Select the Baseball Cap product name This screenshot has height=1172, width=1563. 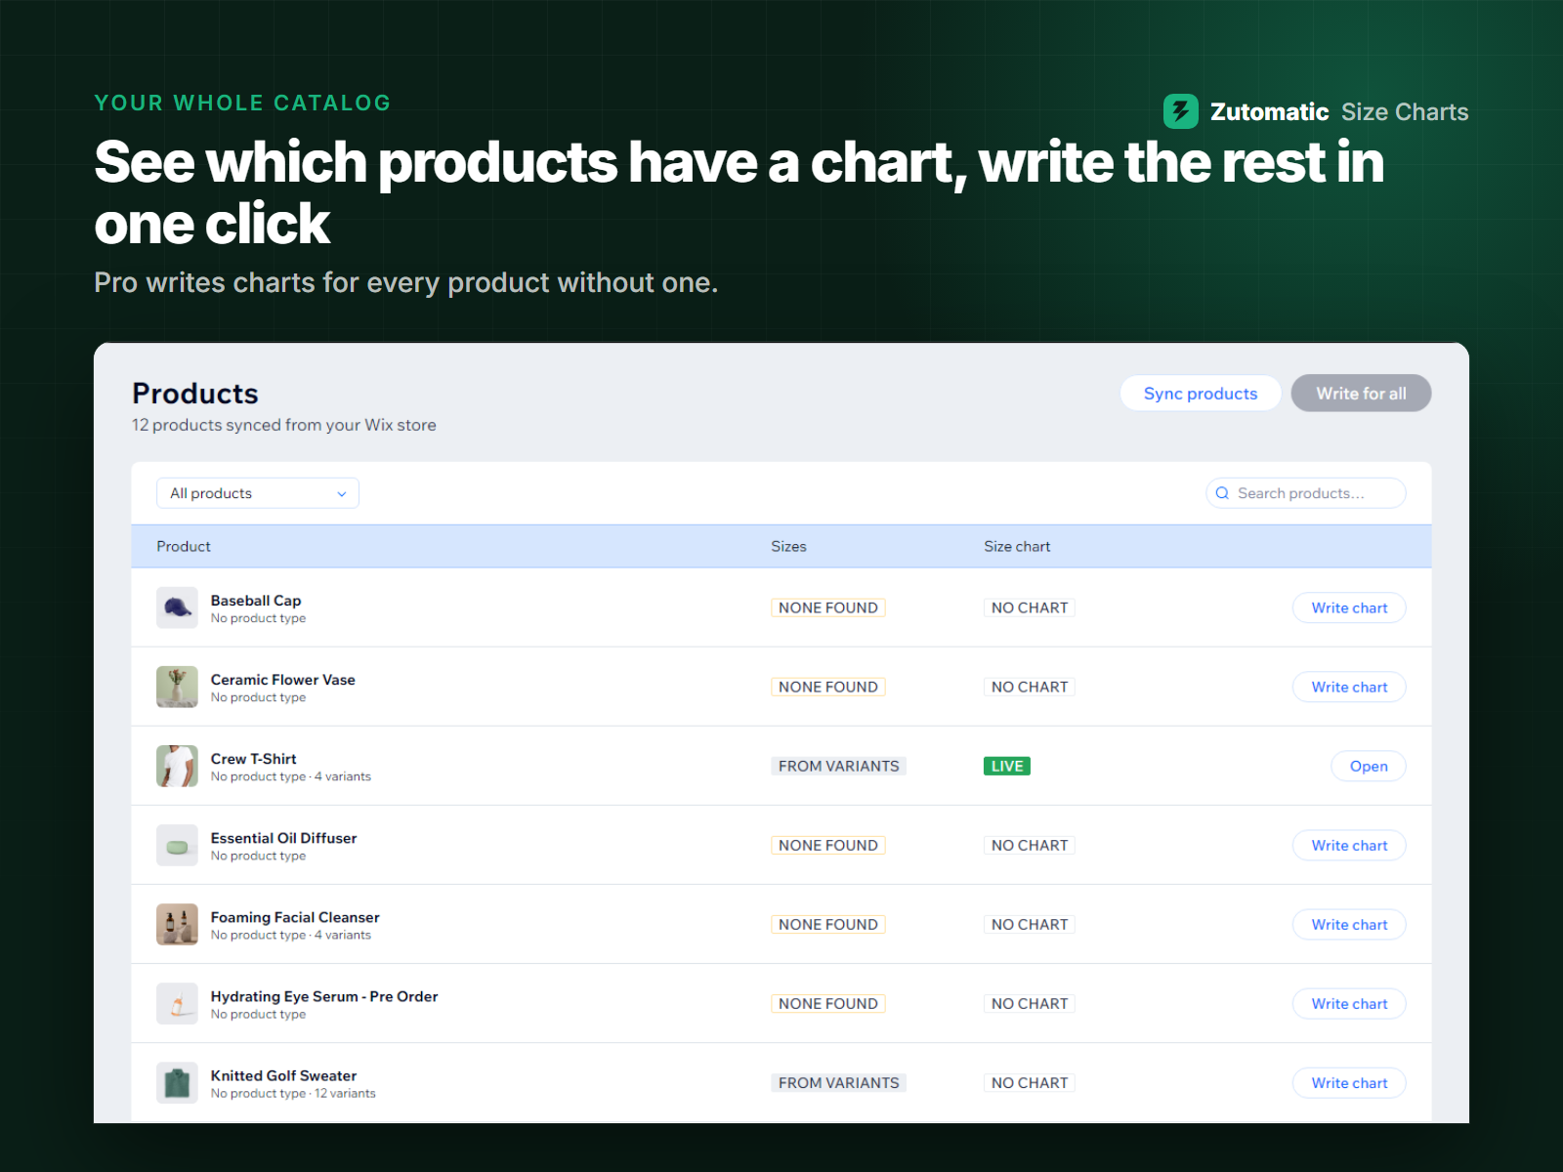[x=256, y=600]
